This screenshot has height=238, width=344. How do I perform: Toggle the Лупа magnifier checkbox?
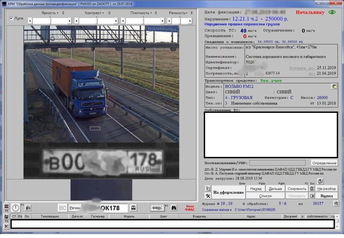click(x=11, y=19)
